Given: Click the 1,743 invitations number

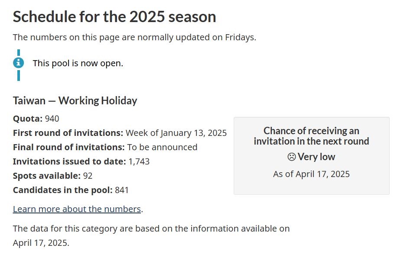Looking at the screenshot, I should point(139,161).
